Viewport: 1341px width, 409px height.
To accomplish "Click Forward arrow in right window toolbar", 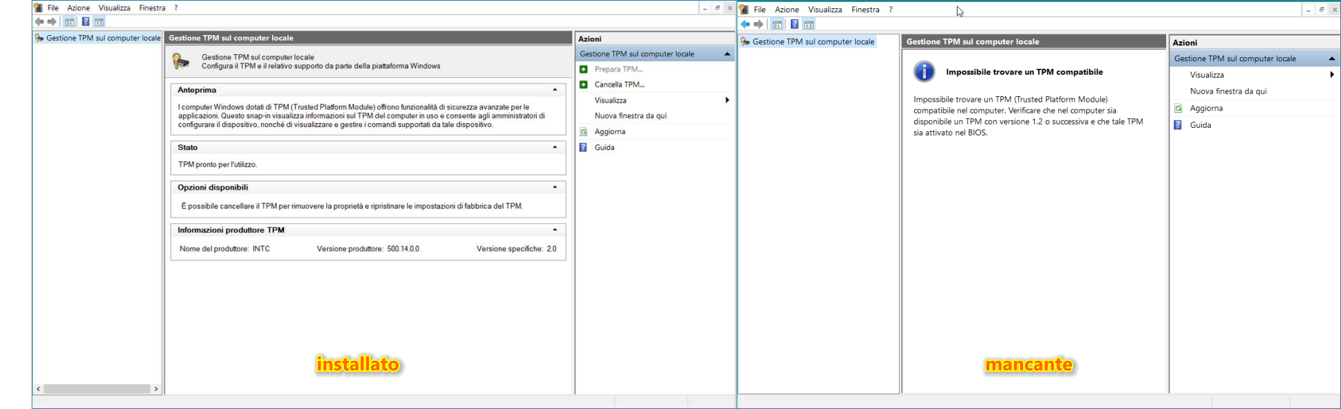I will point(759,25).
